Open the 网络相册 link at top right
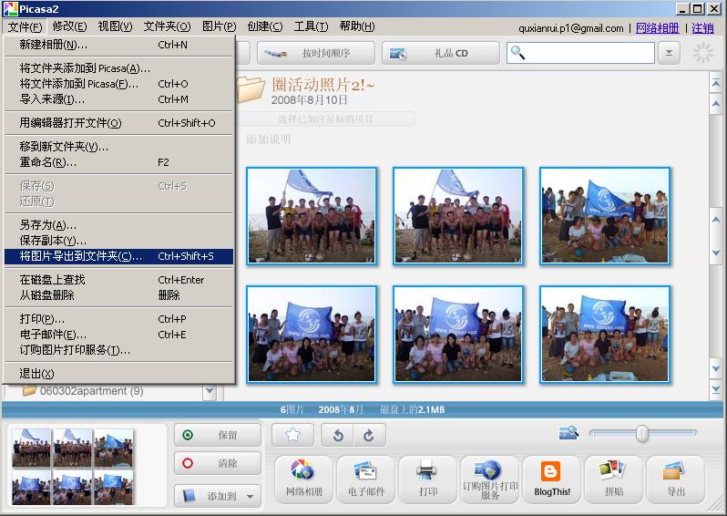The image size is (727, 516). click(x=658, y=28)
